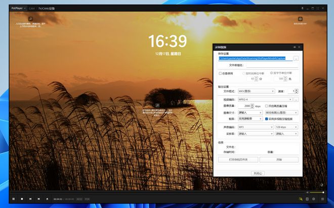This screenshot has width=334, height=208.
Task: Click the 打开存档文件夹 button
Action: (x=238, y=159)
